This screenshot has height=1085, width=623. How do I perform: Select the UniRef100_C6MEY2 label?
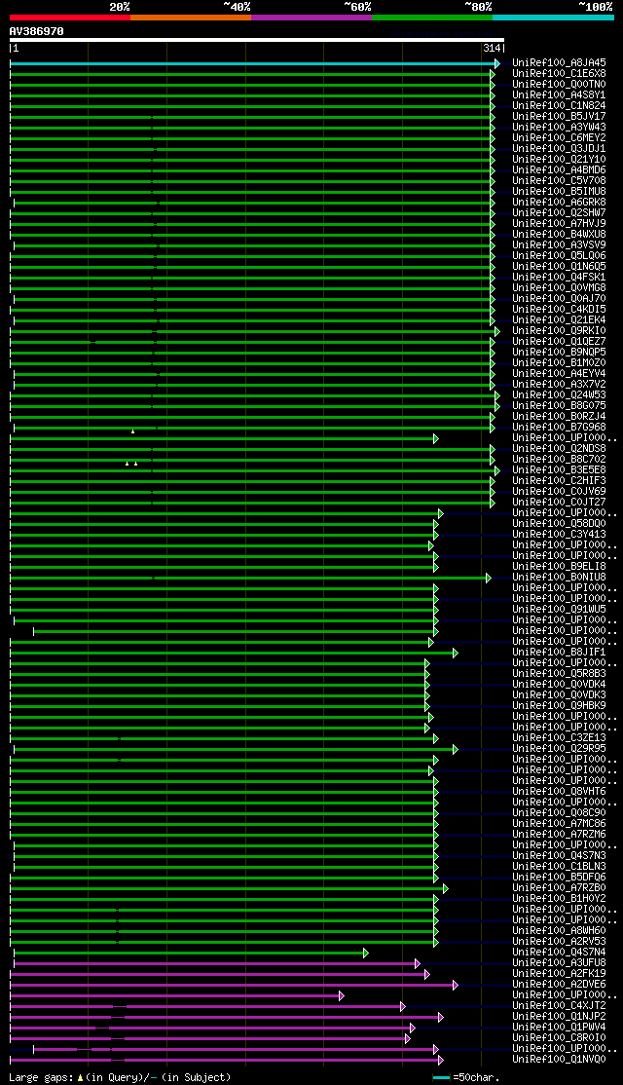point(560,137)
